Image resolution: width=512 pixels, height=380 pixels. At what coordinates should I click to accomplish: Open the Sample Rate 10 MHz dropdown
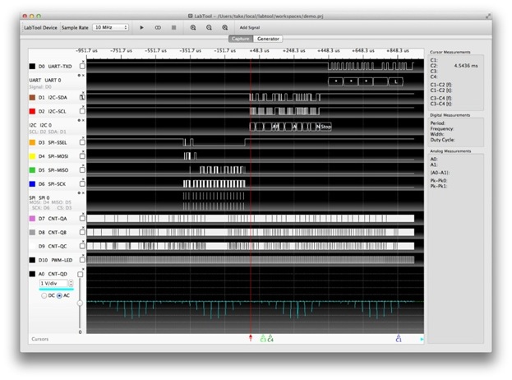tap(110, 27)
